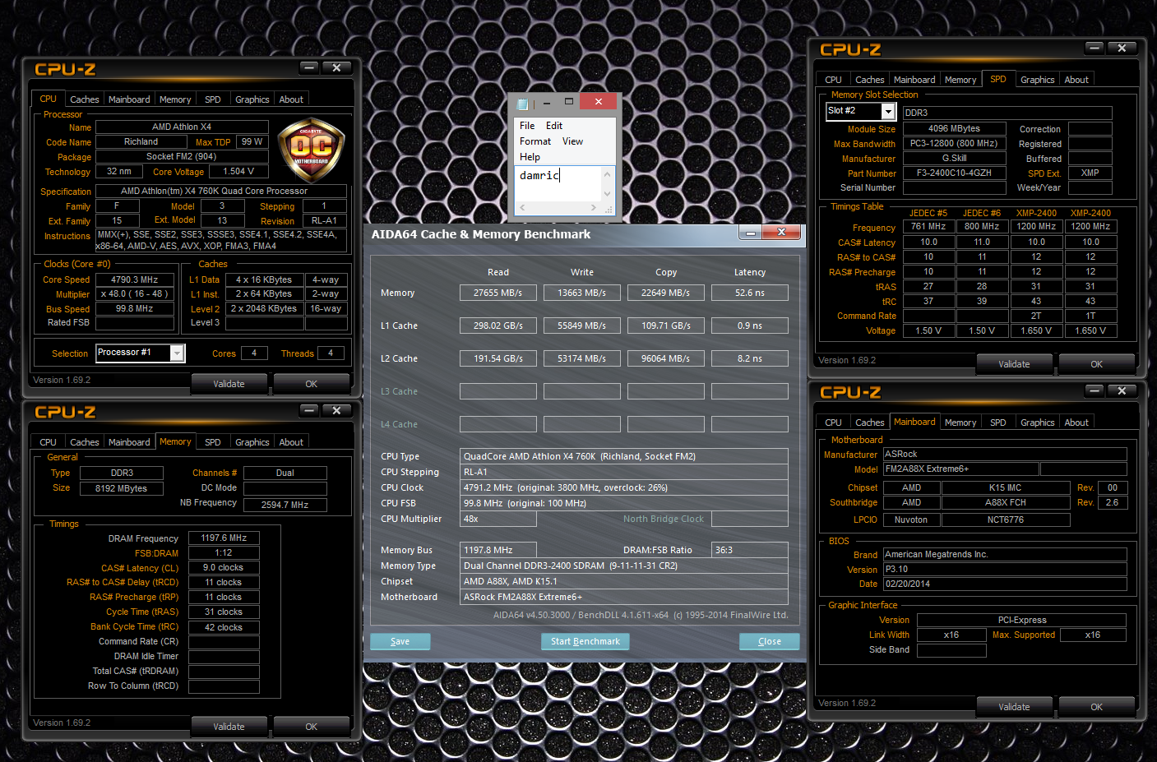Click Close button in AIDA64 benchmark

[770, 641]
